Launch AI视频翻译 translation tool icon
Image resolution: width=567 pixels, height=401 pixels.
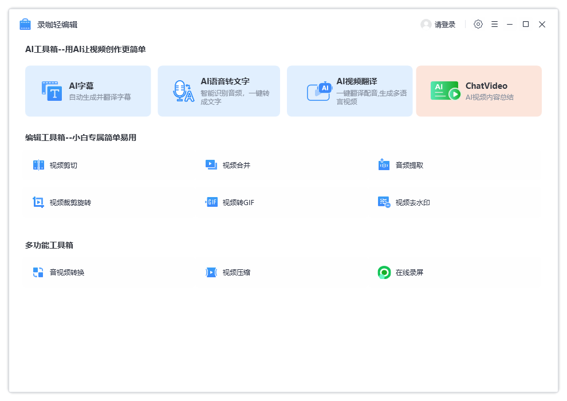click(x=319, y=91)
